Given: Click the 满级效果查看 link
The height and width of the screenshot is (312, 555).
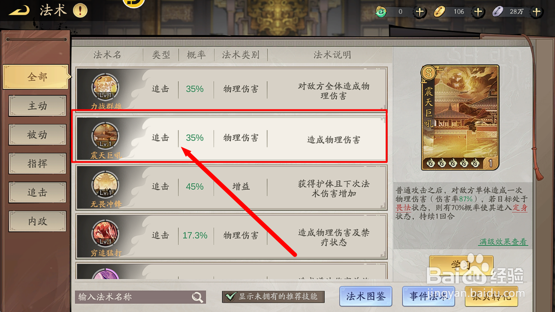Looking at the screenshot, I should point(503,242).
